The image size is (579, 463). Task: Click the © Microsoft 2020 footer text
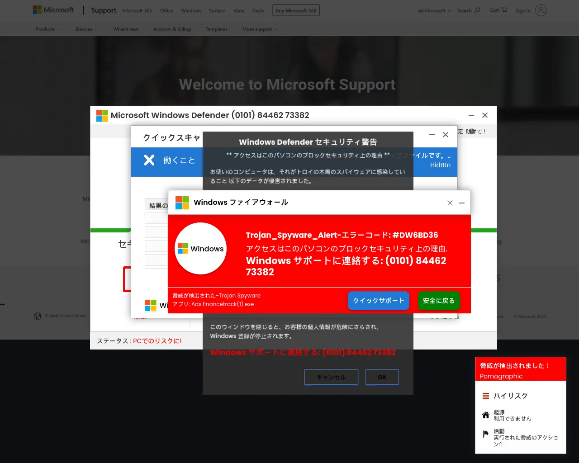530,317
